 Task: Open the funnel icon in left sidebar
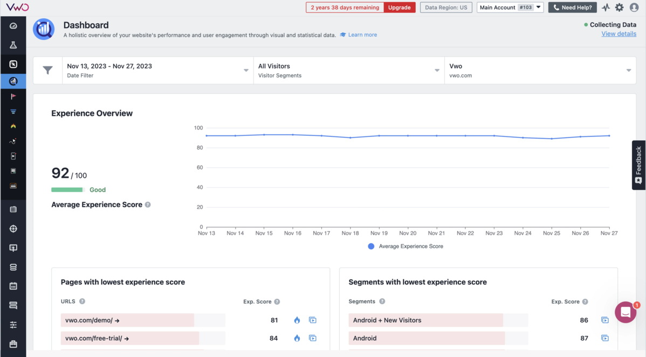coord(13,112)
